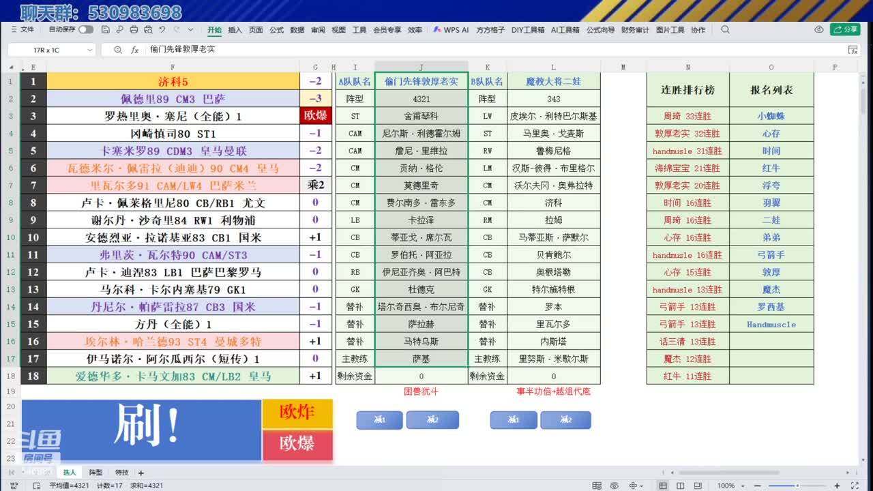Click the leftmost status bar icon

coord(12,486)
